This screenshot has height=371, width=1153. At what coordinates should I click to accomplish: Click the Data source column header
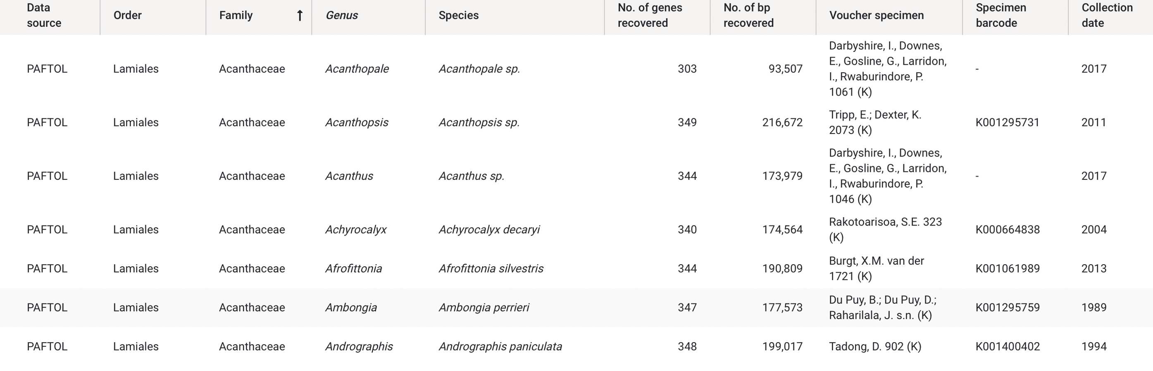[x=44, y=15]
